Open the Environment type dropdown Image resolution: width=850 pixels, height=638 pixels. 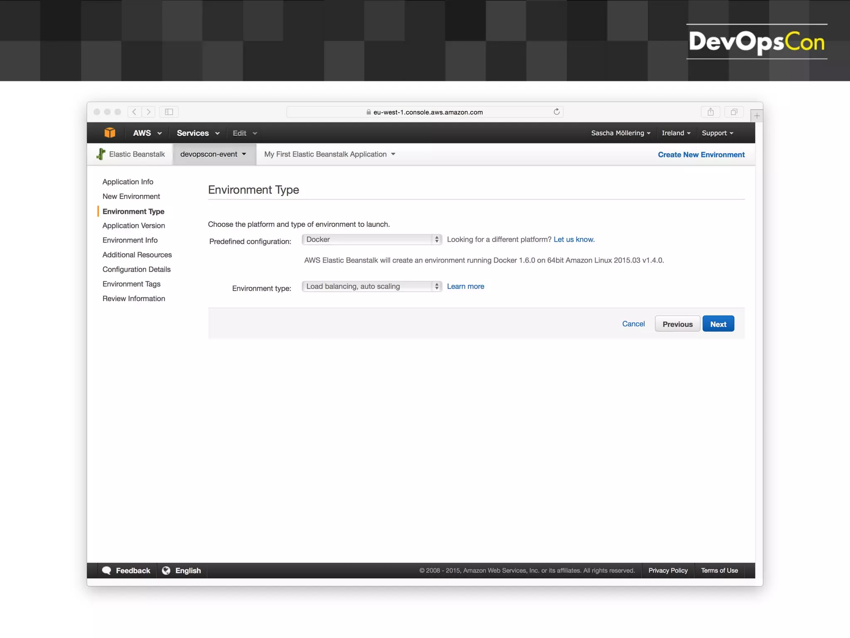point(371,286)
